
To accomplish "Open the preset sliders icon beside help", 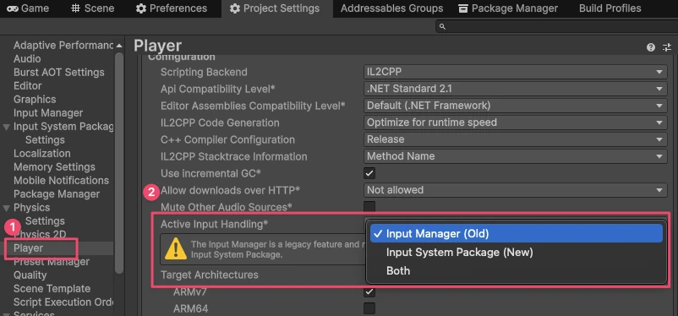I will click(667, 47).
